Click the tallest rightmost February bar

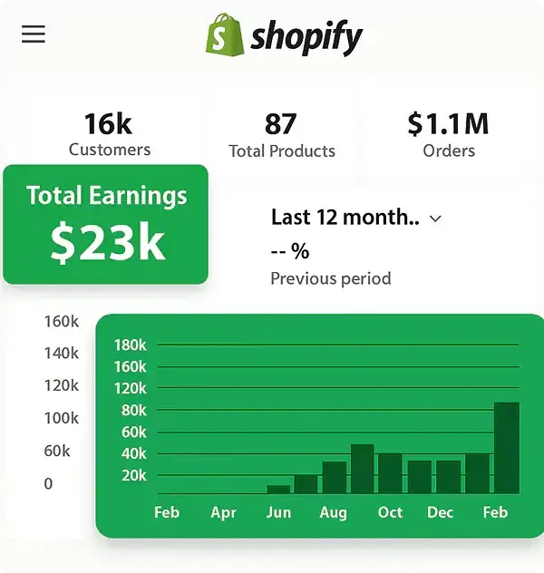coord(506,448)
